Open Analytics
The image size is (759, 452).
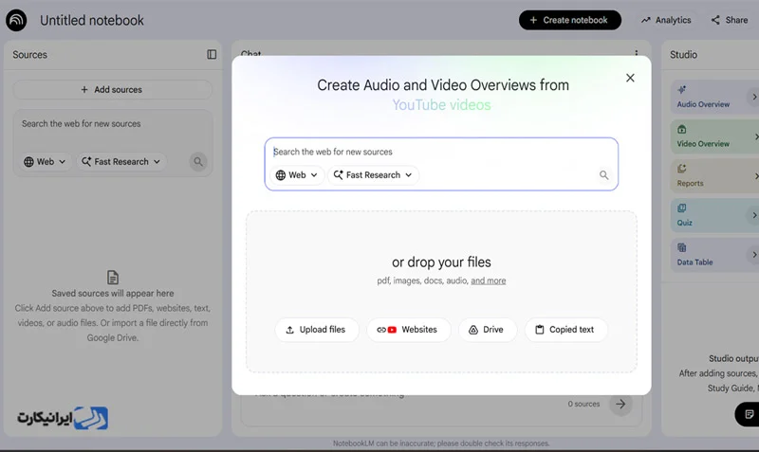666,20
